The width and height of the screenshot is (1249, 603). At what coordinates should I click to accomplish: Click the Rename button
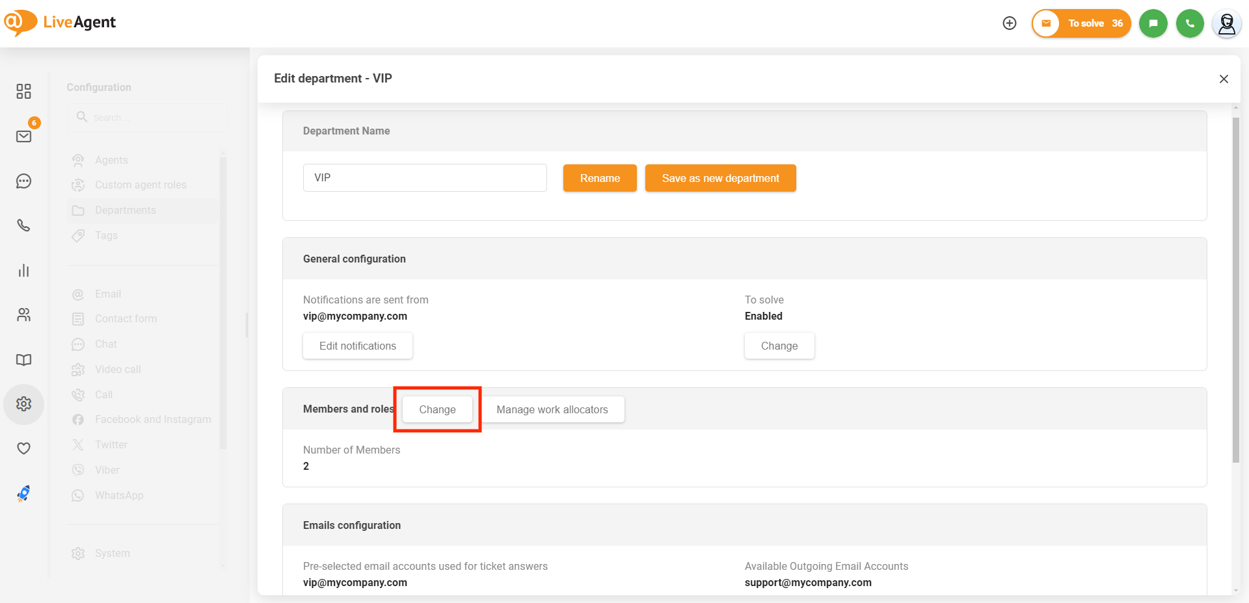coord(600,178)
